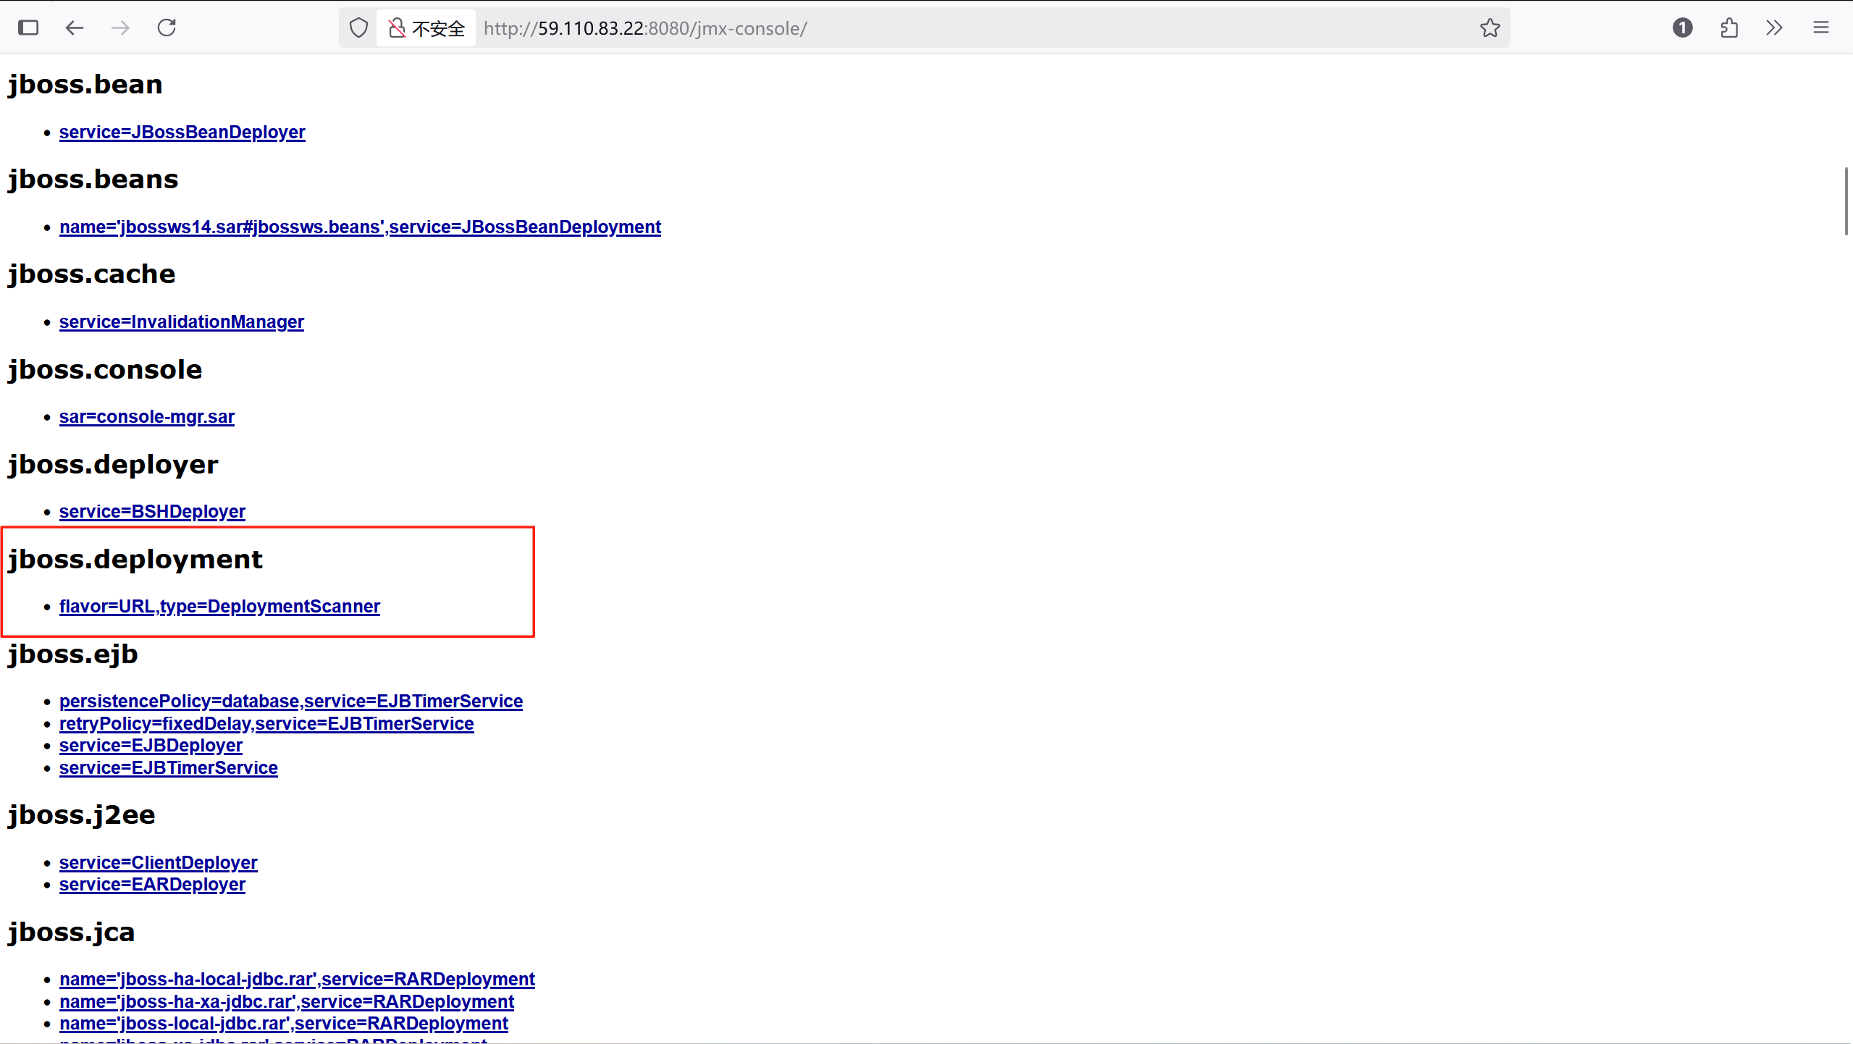Image resolution: width=1853 pixels, height=1044 pixels.
Task: Open service=JBossBeanDeployer link
Action: (x=182, y=132)
